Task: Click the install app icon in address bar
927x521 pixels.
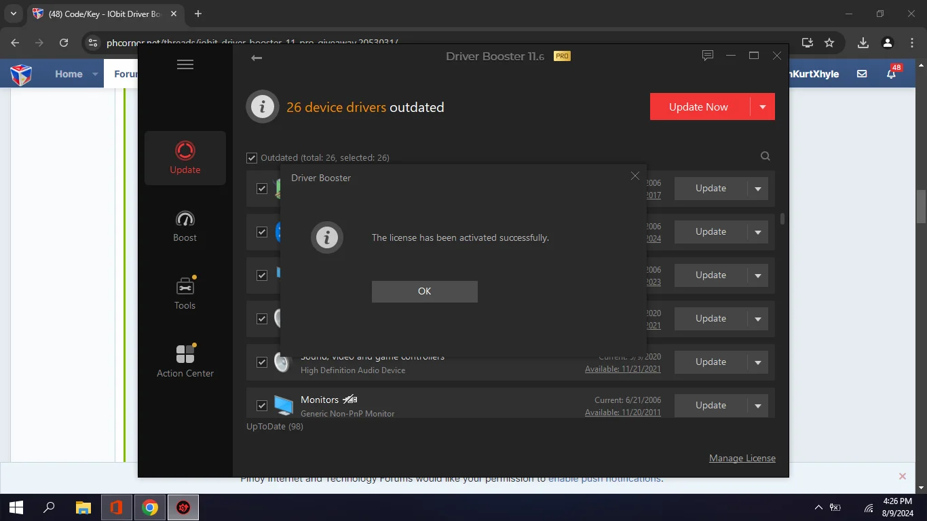Action: (808, 42)
